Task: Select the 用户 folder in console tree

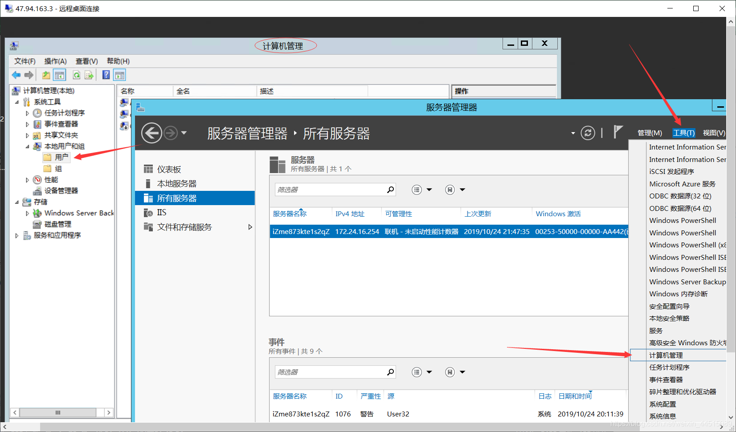Action: coord(61,157)
